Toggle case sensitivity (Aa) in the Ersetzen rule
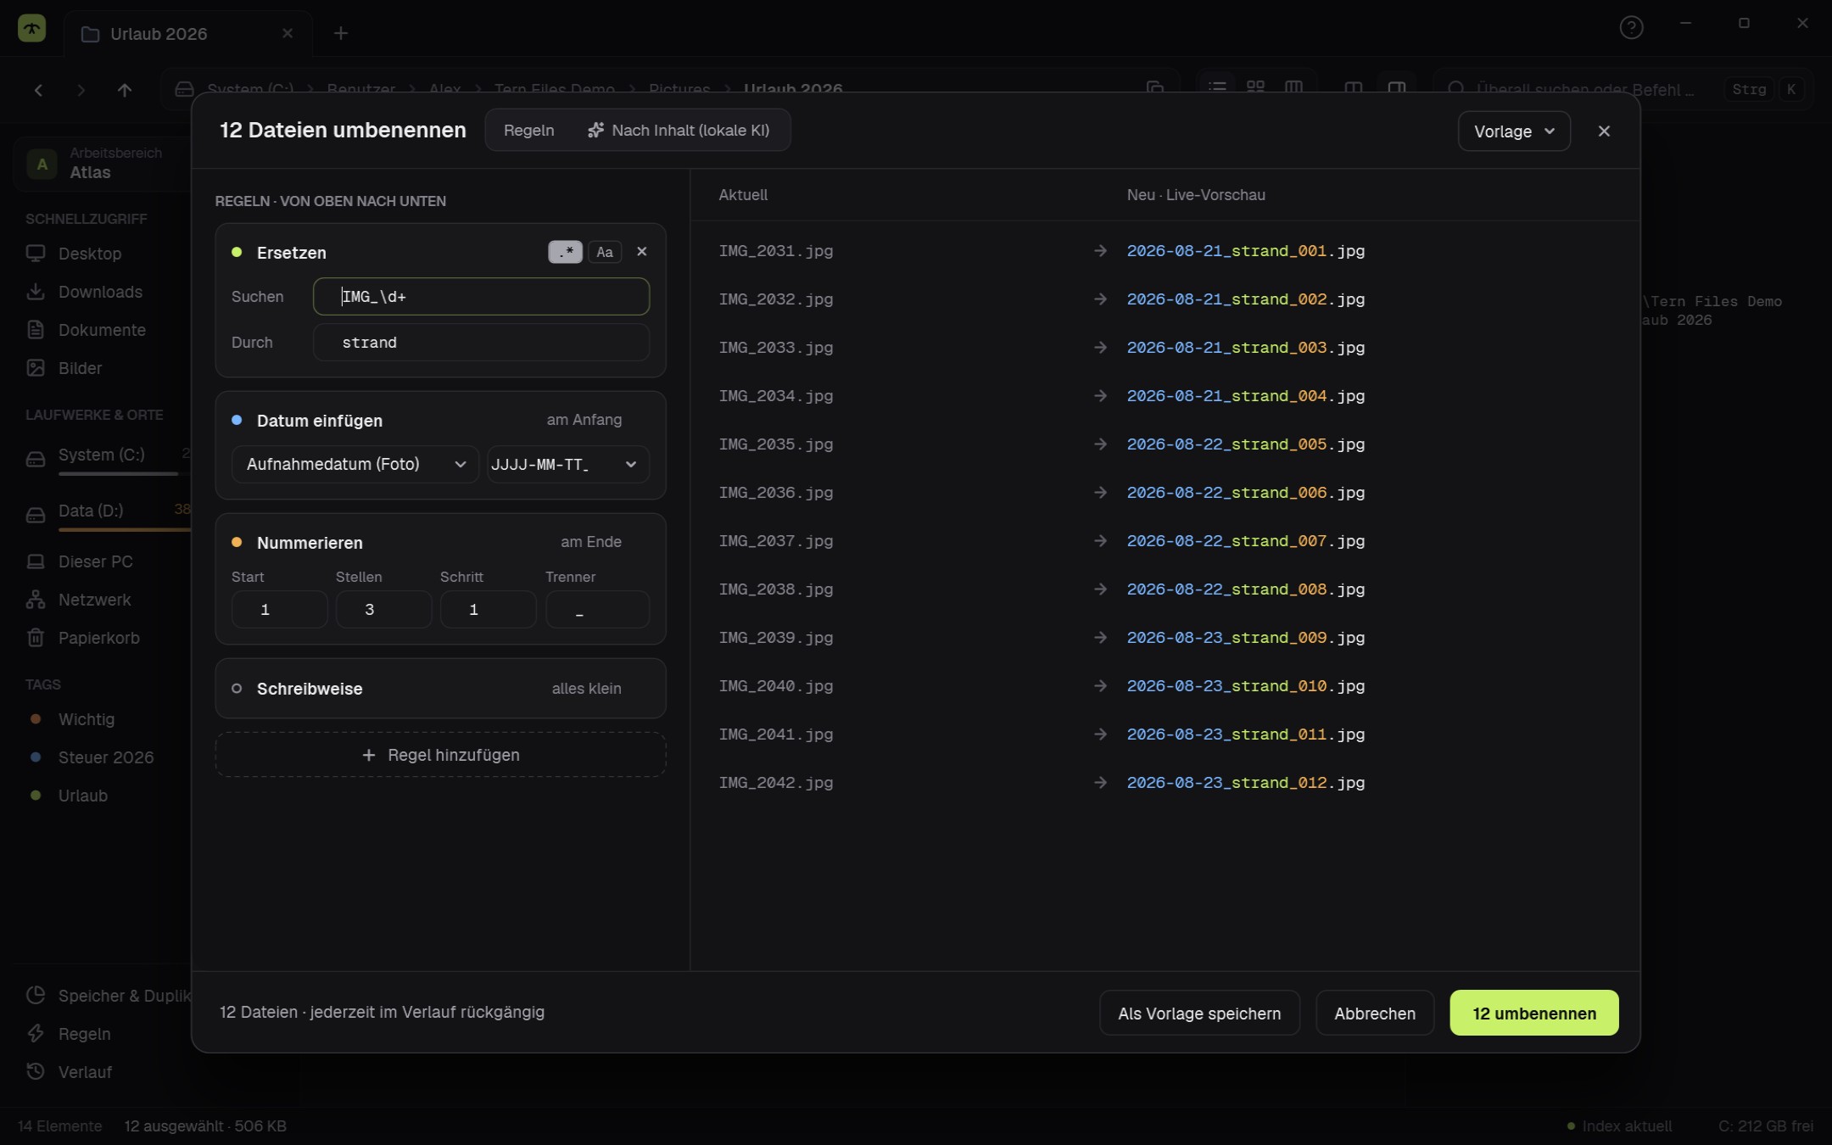This screenshot has height=1145, width=1832. (605, 252)
